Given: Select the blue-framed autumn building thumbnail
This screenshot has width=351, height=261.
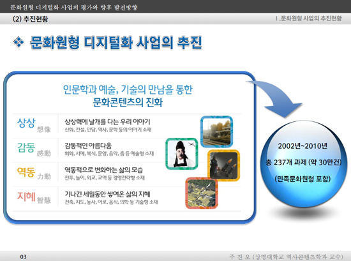Looking at the screenshot, I should [216, 131].
